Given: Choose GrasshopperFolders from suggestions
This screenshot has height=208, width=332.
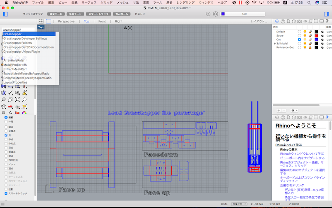Looking at the screenshot, I should click(x=17, y=43).
